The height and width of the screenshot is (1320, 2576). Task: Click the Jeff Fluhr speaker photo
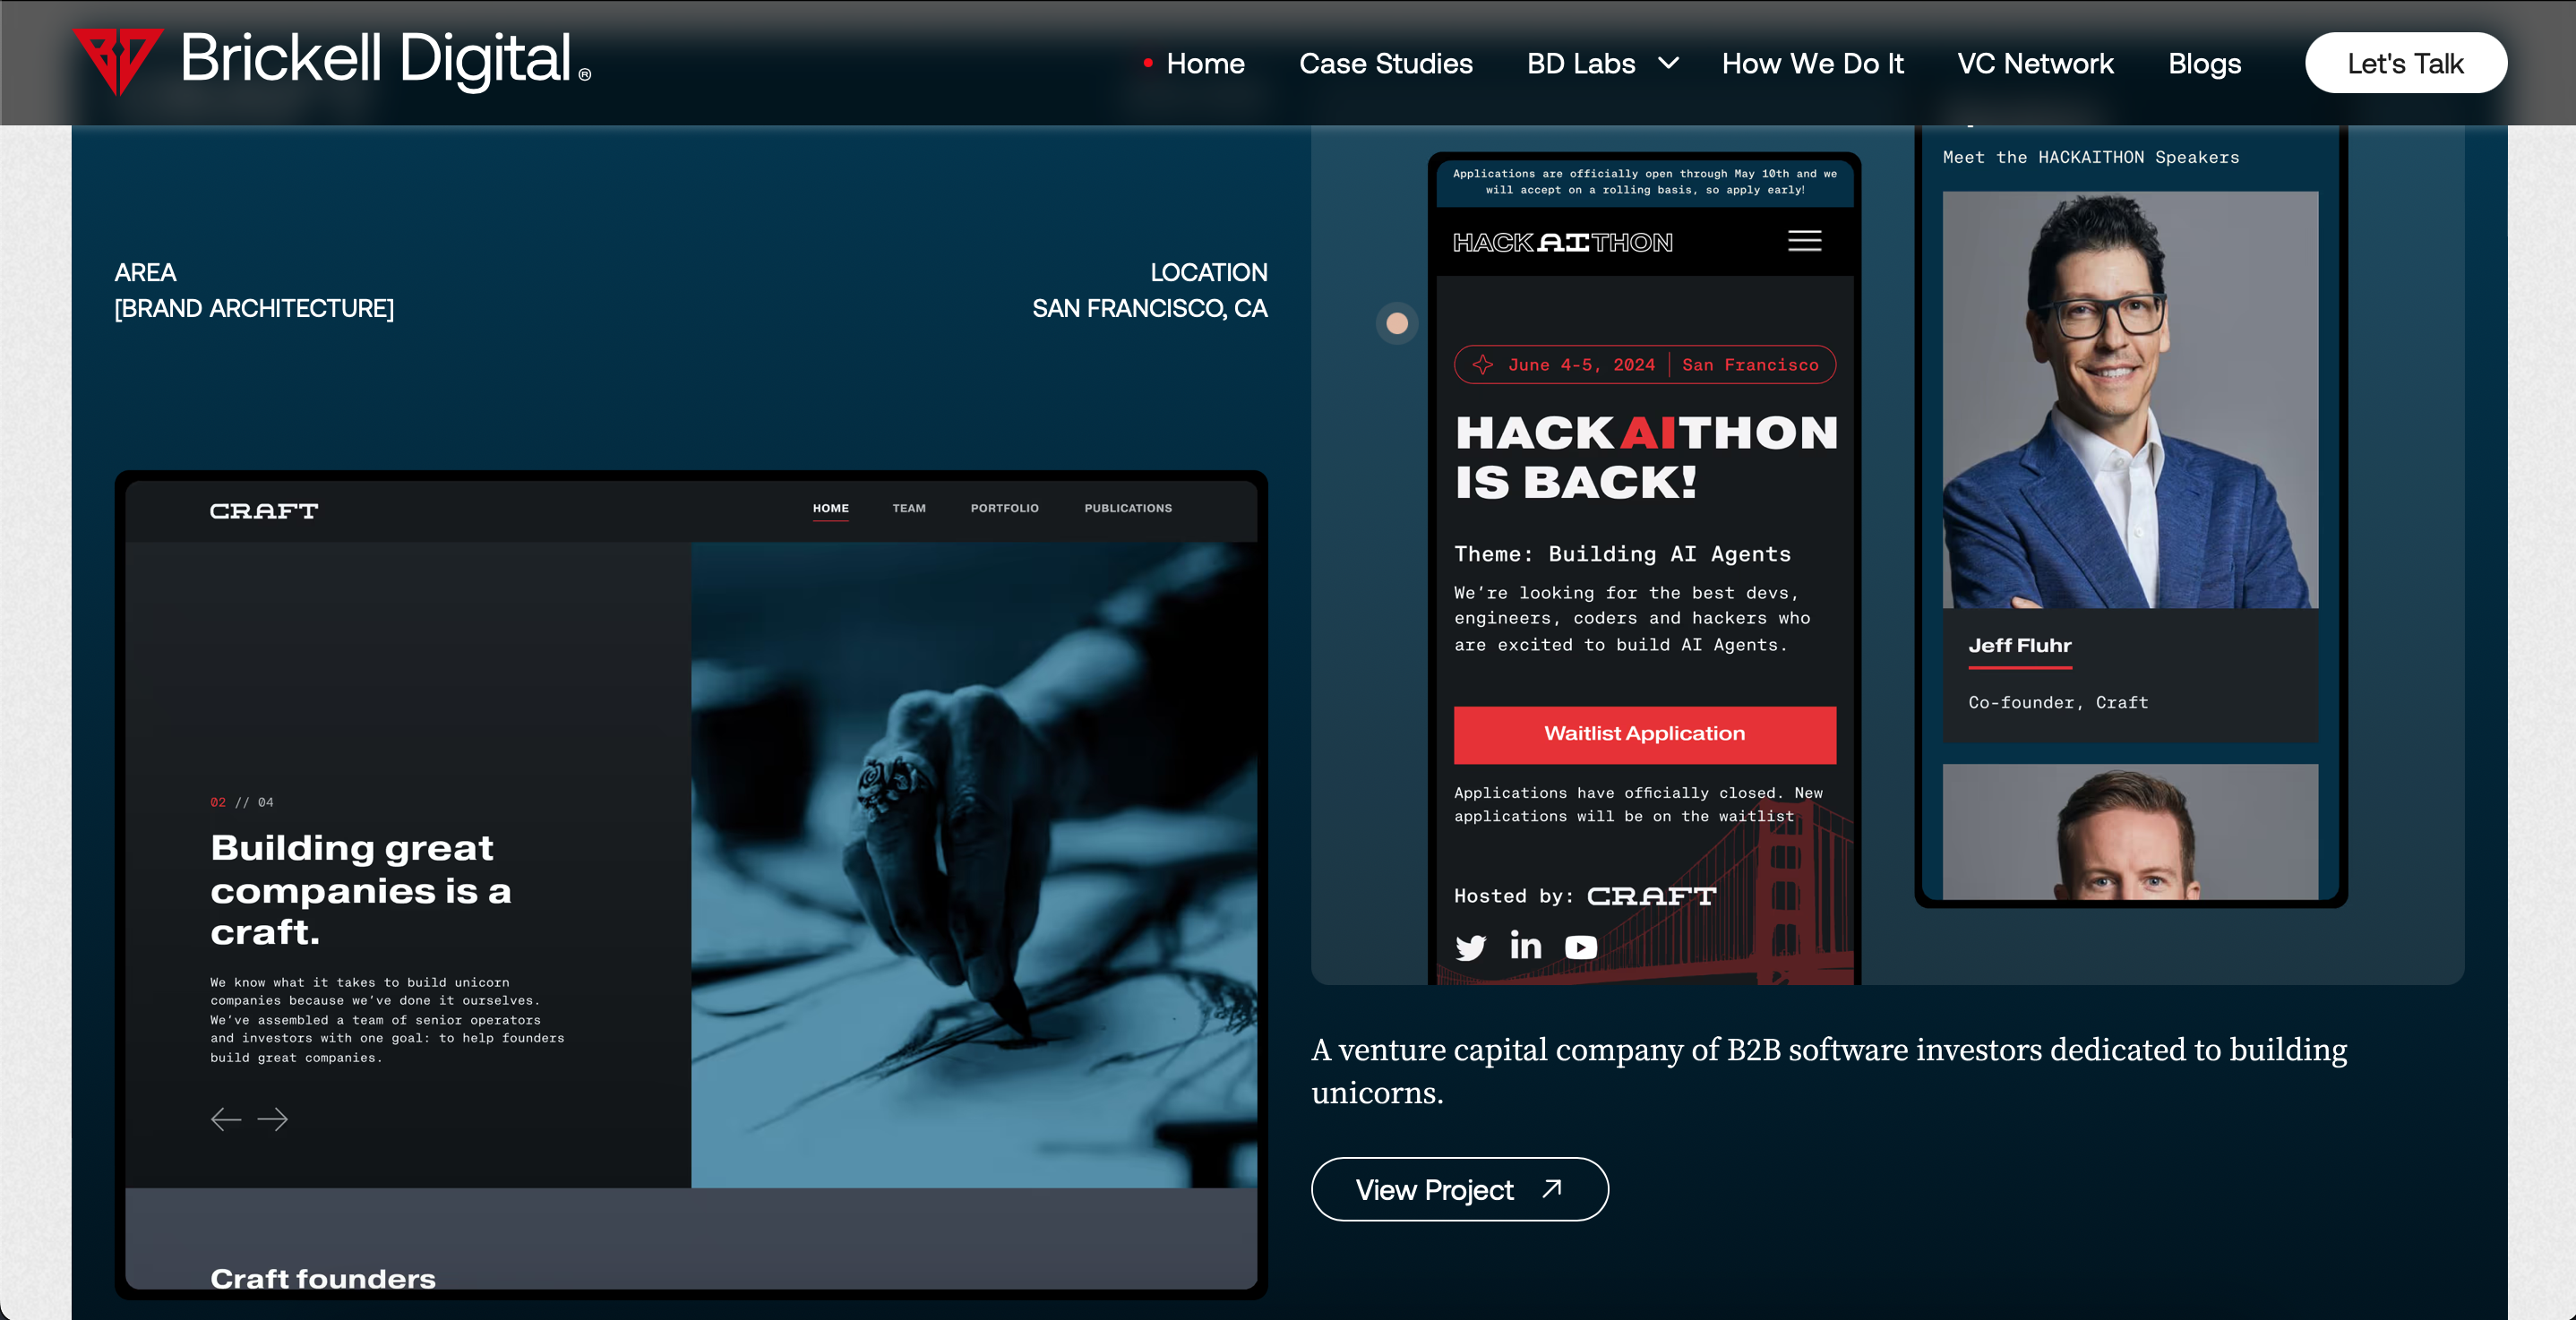click(x=2130, y=400)
